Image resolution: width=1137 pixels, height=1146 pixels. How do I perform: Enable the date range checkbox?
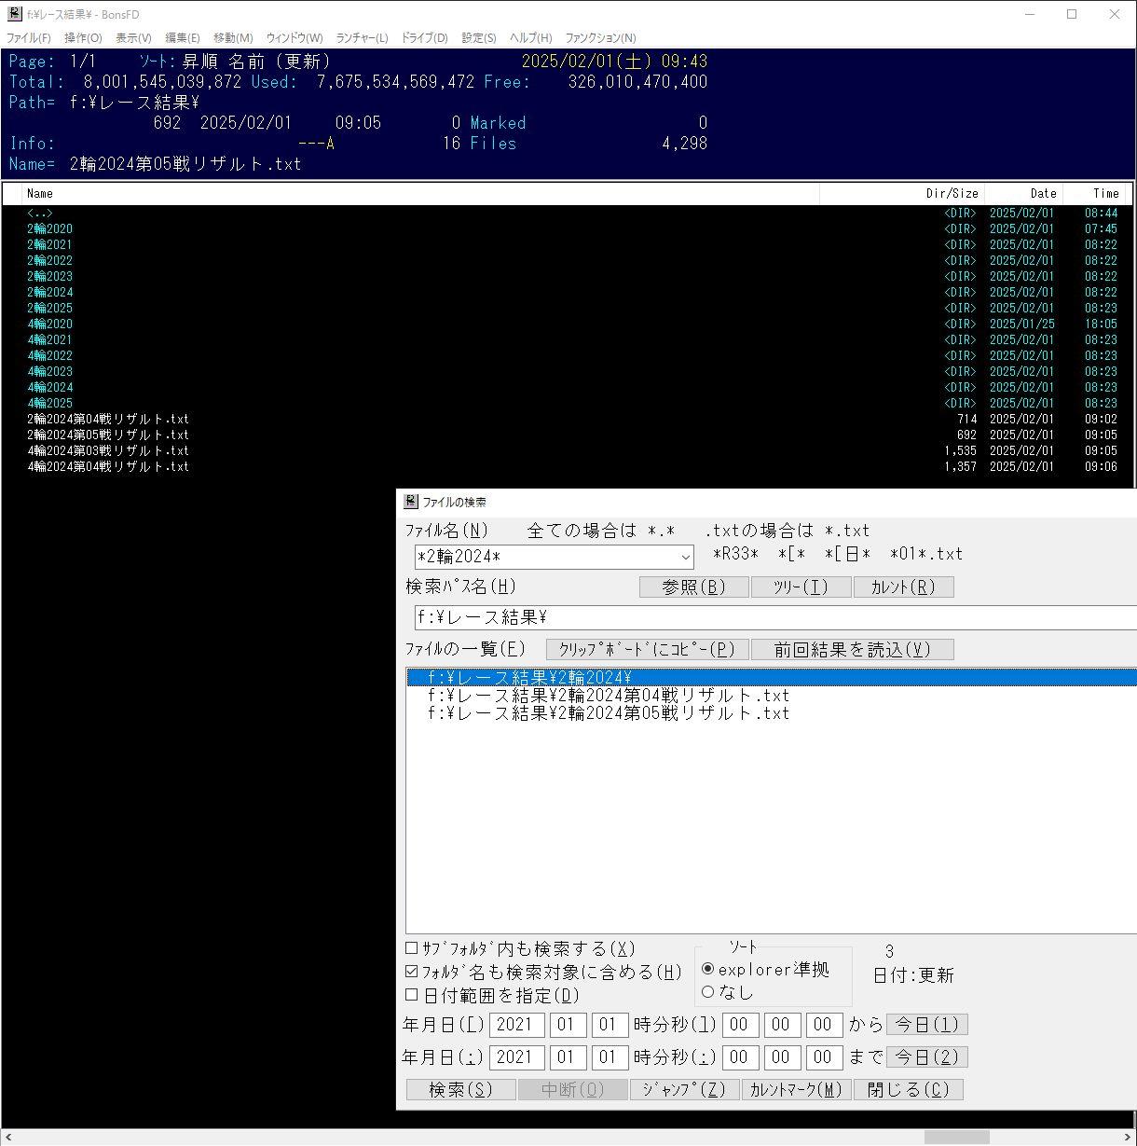click(412, 995)
